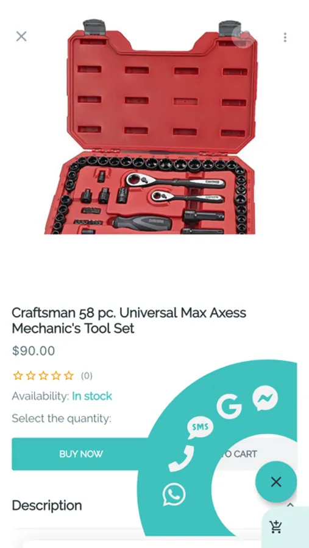Tap the Google contact icon
The width and height of the screenshot is (309, 548).
[229, 406]
